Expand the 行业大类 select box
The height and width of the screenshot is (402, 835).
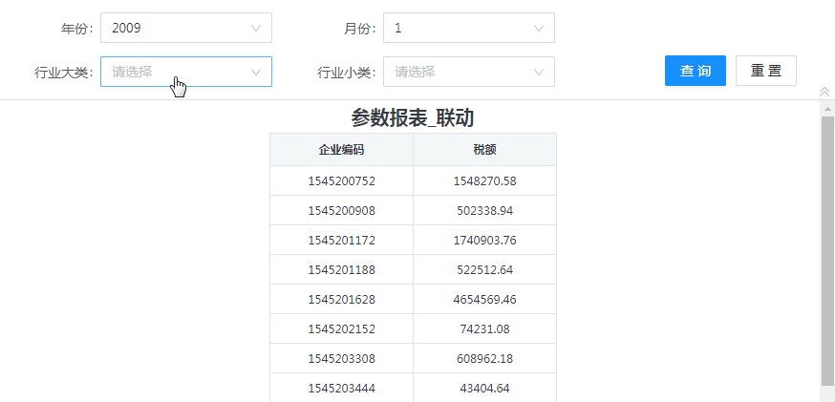pos(177,72)
